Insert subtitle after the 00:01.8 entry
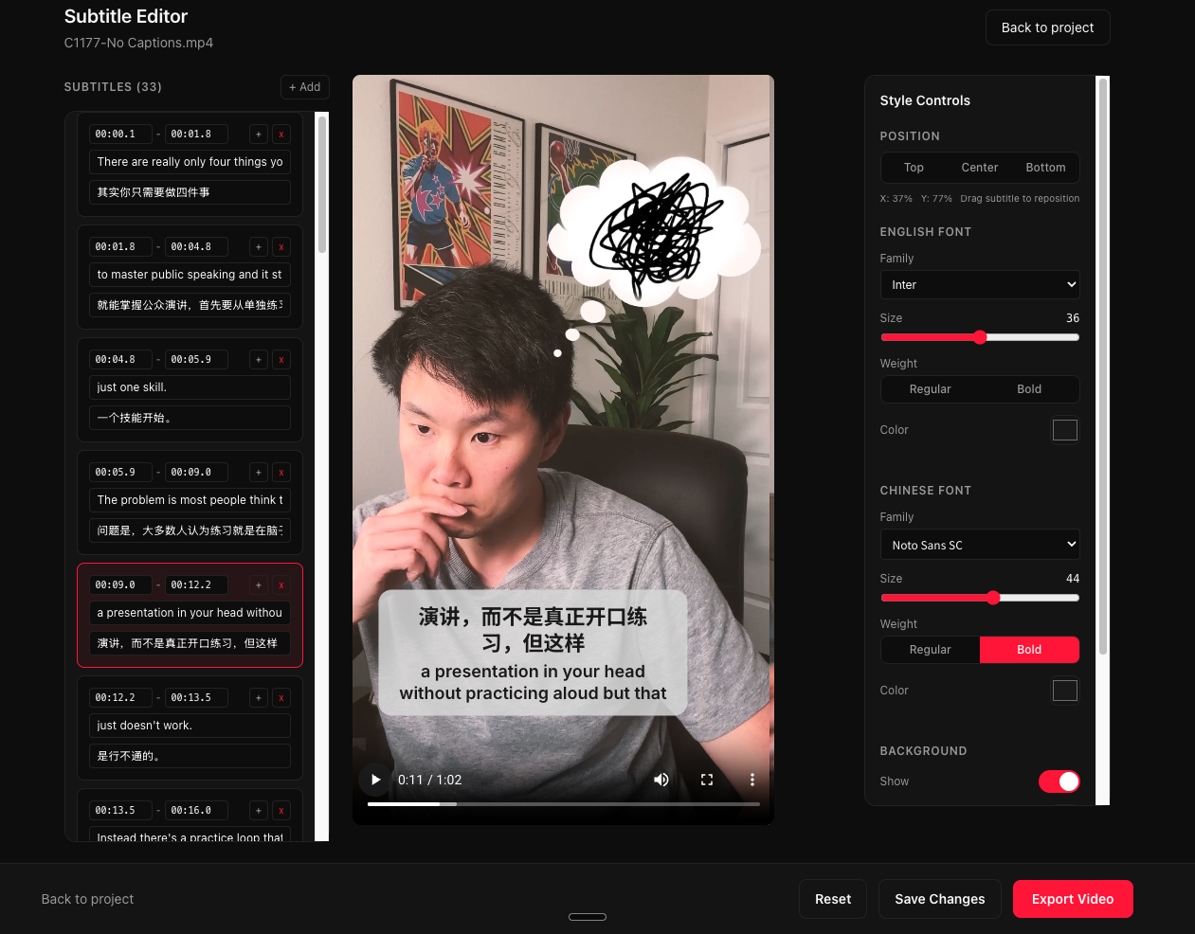The width and height of the screenshot is (1195, 934). (x=259, y=247)
